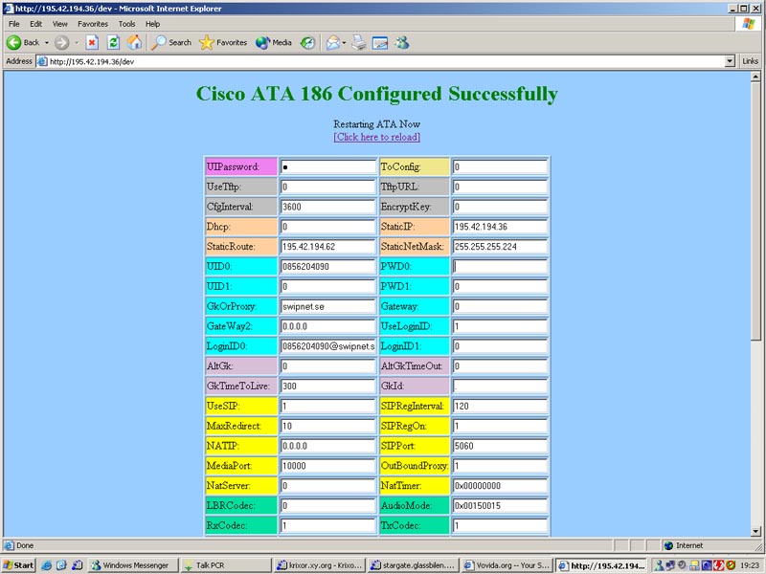Open the address bar dropdown list
The width and height of the screenshot is (766, 574).
(730, 61)
